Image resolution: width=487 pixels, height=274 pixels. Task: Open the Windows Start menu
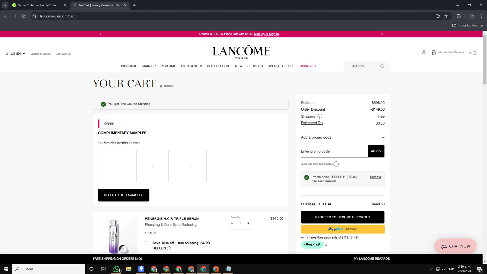tap(6, 269)
